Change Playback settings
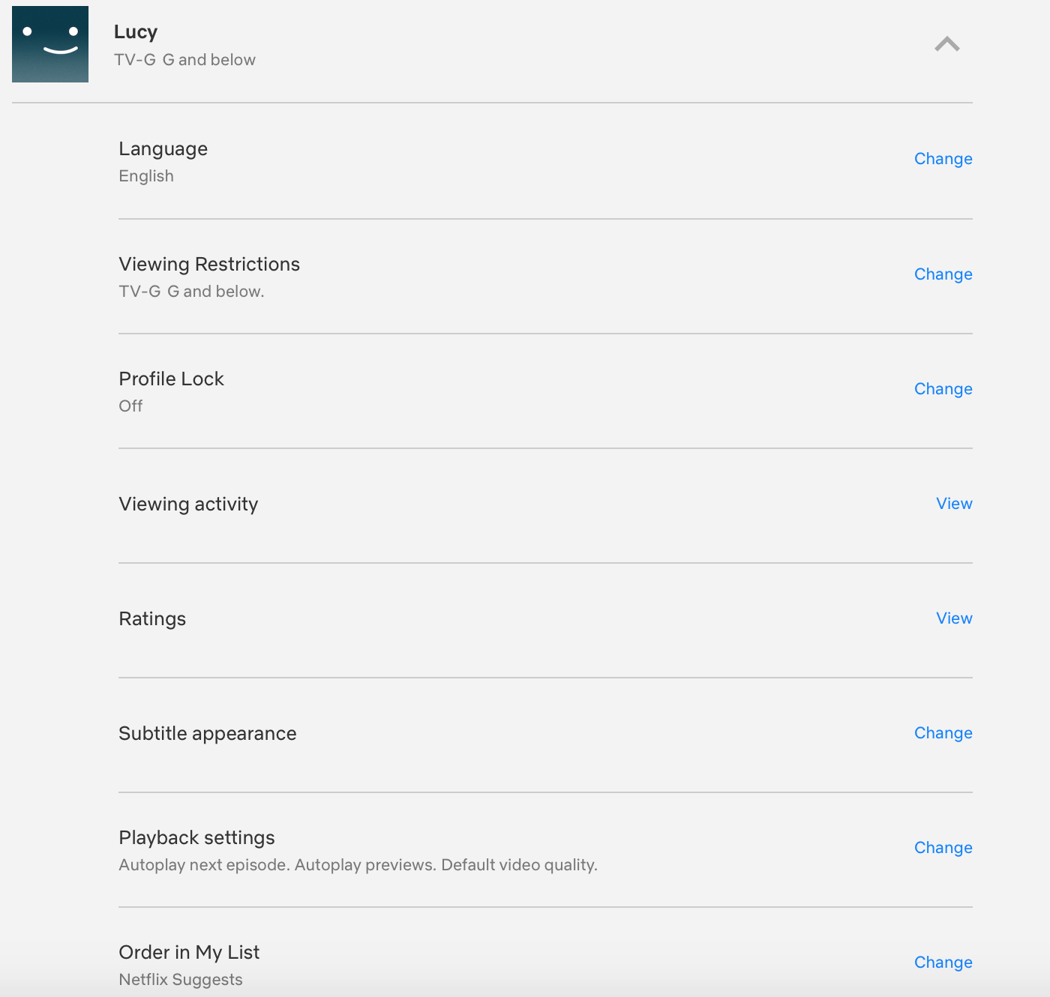 click(x=943, y=848)
